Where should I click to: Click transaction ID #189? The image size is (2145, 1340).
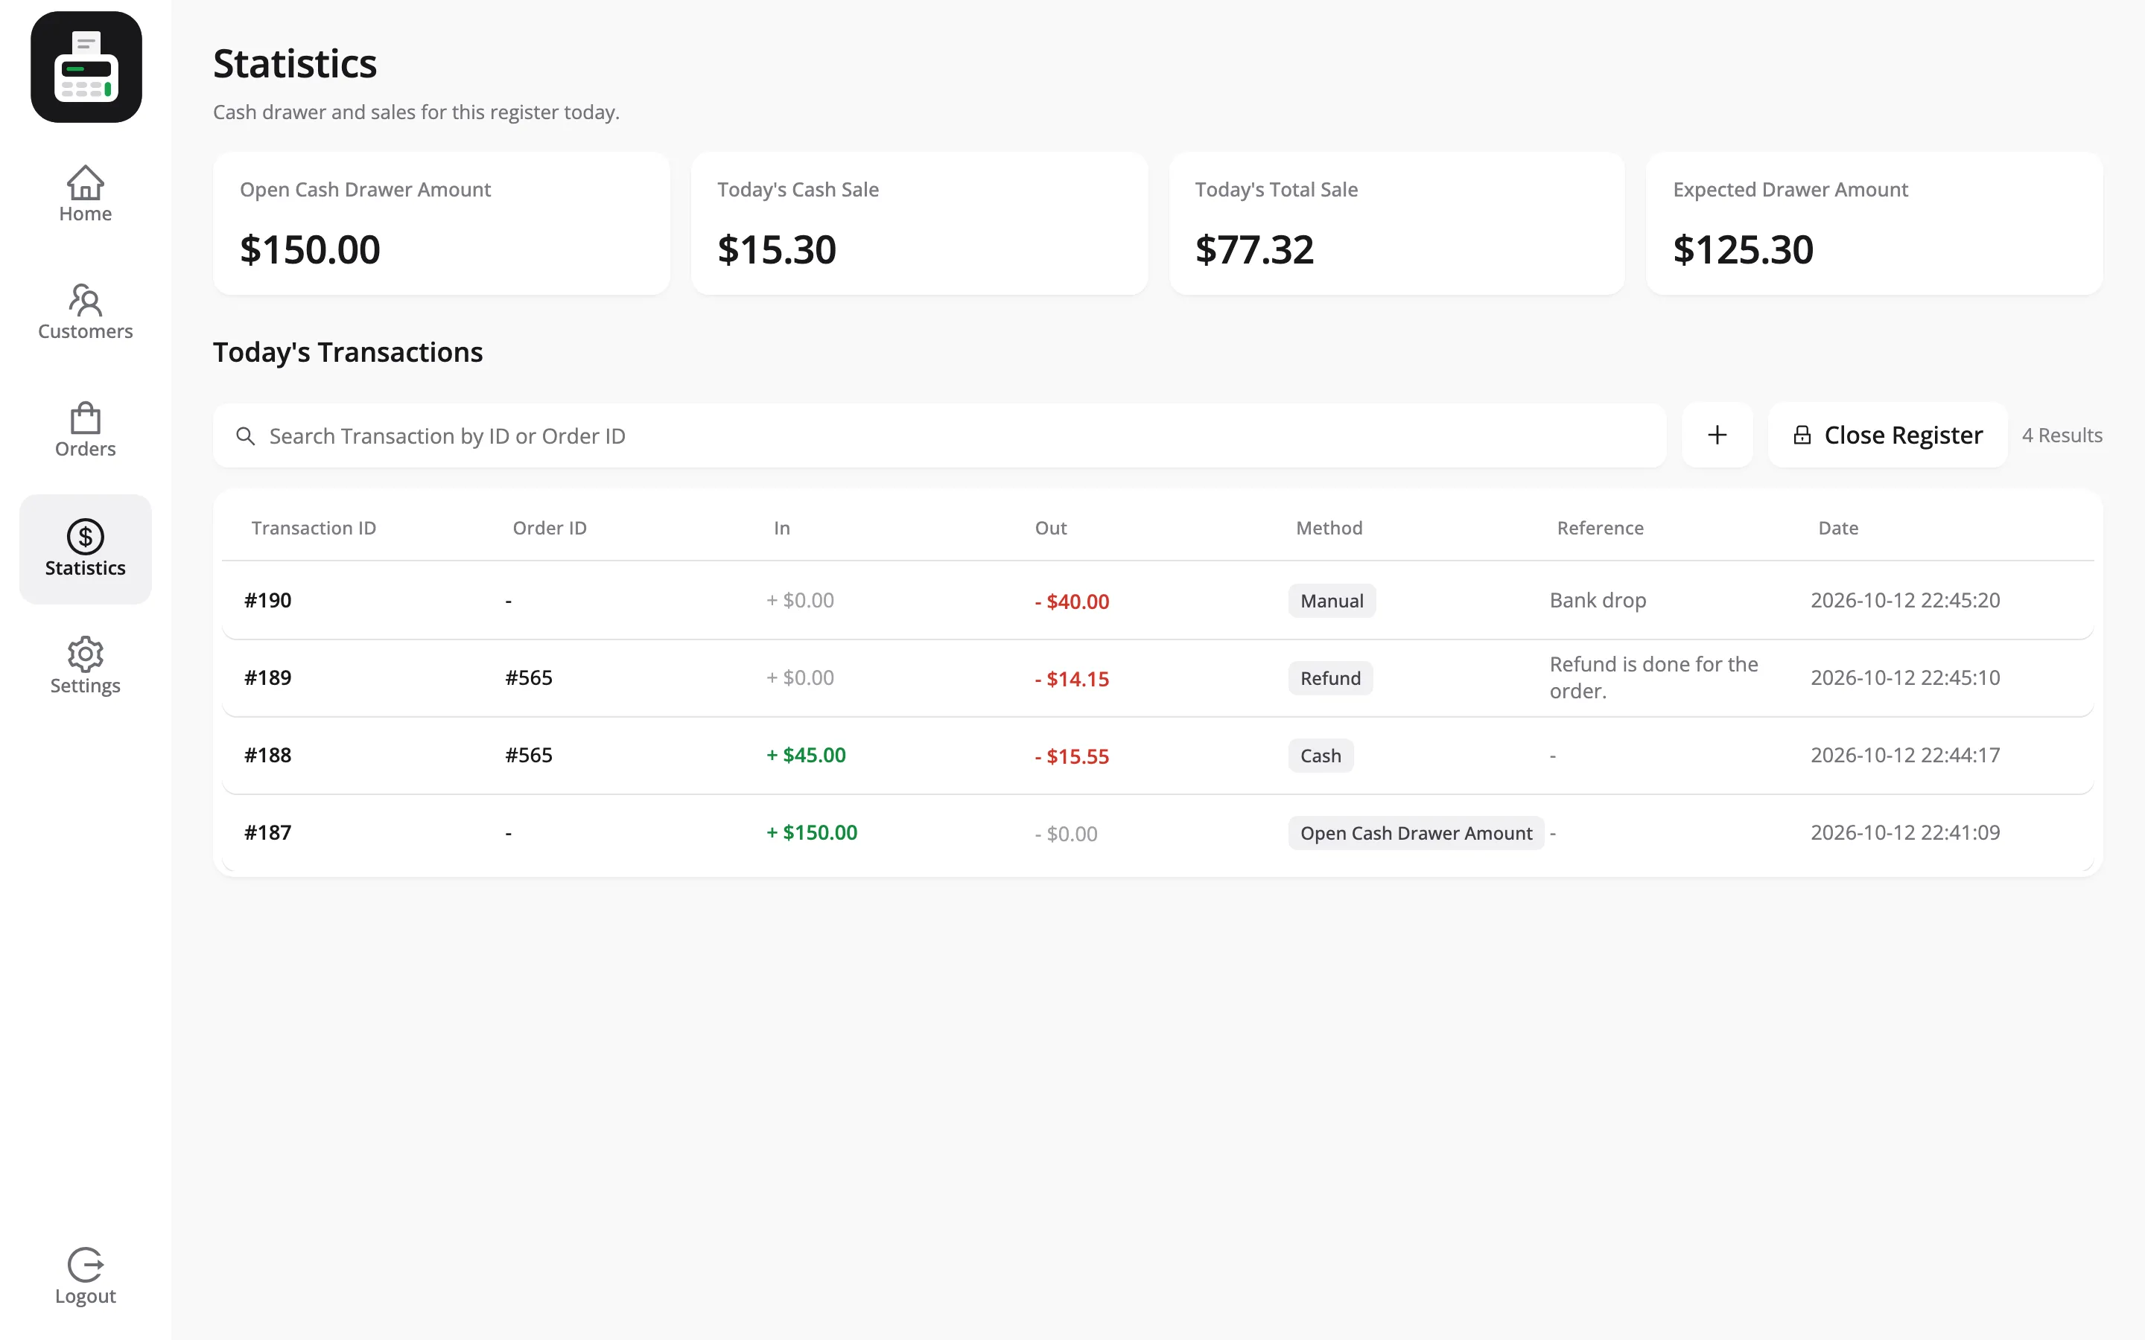pos(267,678)
